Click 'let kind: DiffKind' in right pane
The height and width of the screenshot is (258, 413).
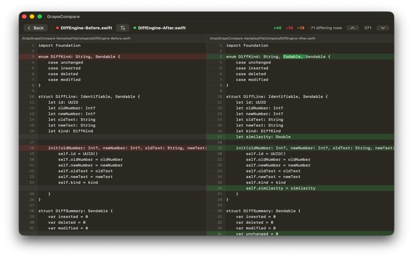tap(258, 131)
